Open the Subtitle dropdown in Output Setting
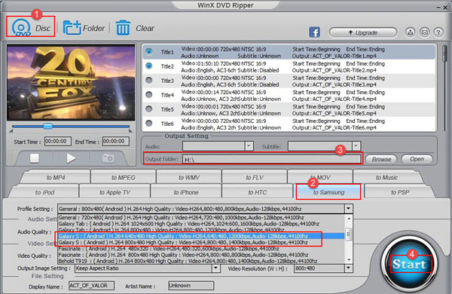 (x=356, y=146)
